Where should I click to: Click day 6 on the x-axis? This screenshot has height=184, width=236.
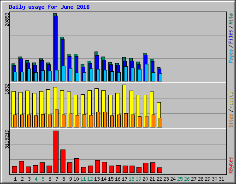click(50, 179)
